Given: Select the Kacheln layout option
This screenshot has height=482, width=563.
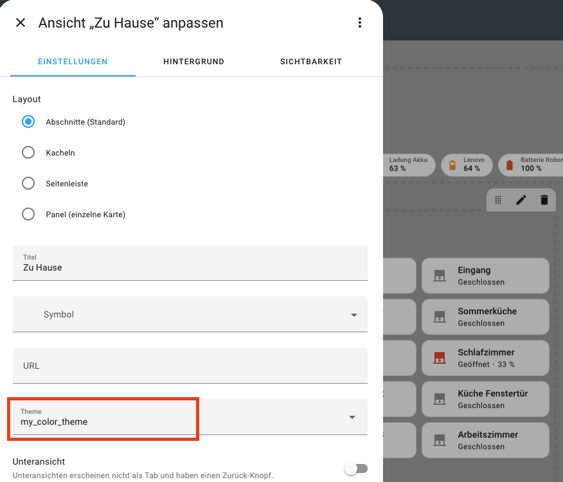Looking at the screenshot, I should (x=28, y=152).
